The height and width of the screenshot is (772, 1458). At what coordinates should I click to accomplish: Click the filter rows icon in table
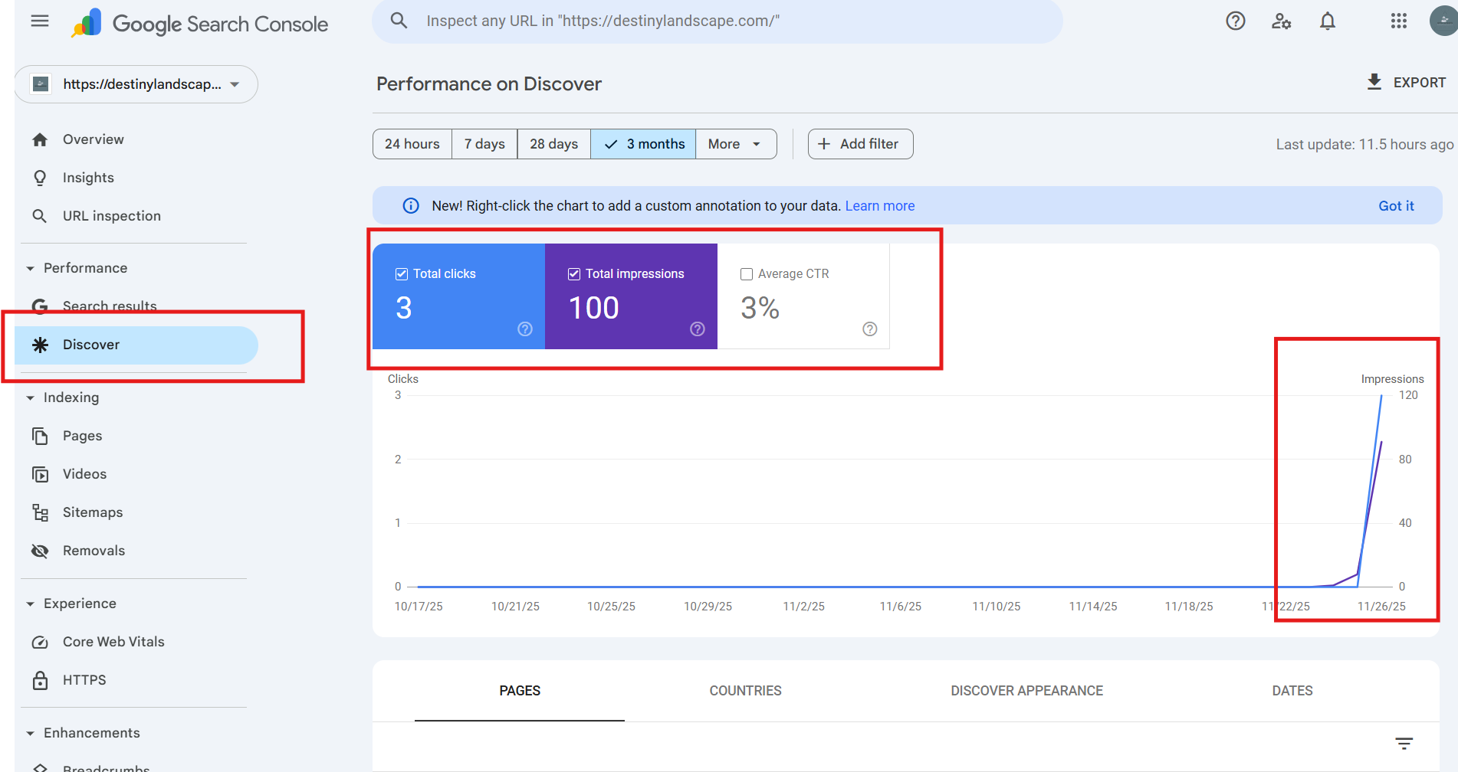tap(1404, 744)
